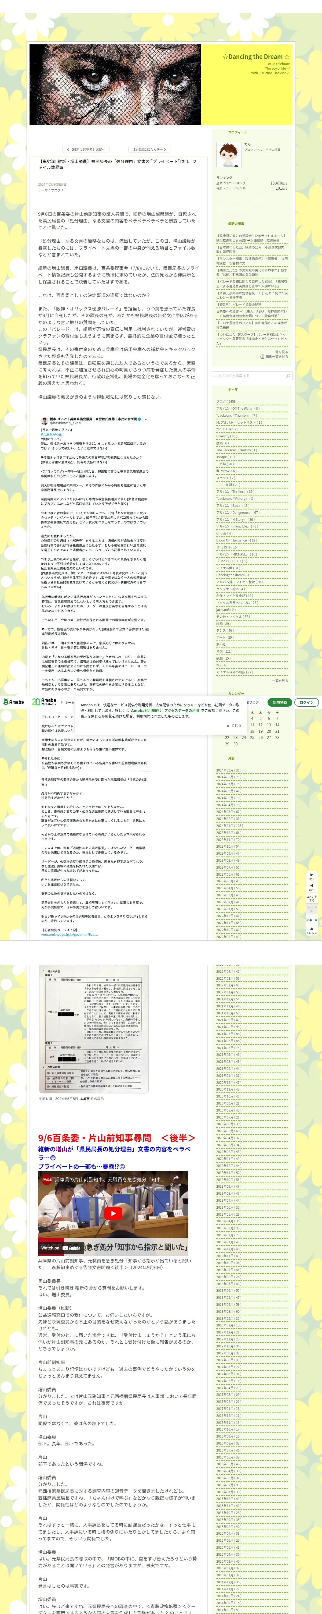
Task: Click the ☆Dancing the Dream☆ blog title
Action: [x=256, y=56]
